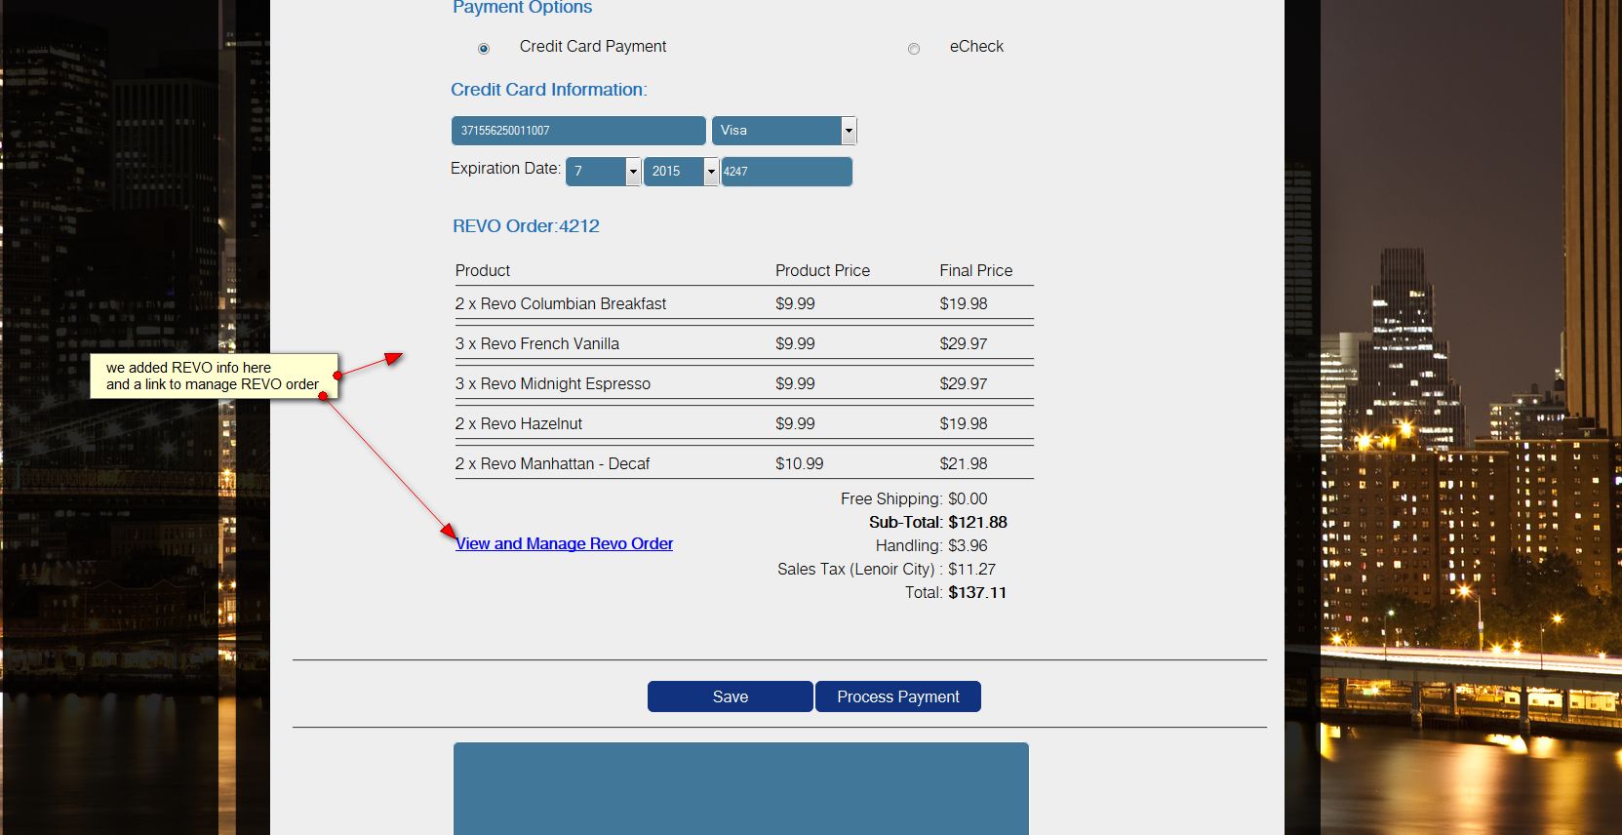Click the Revo Midnight Espresso product row
This screenshot has width=1622, height=835.
tap(744, 384)
